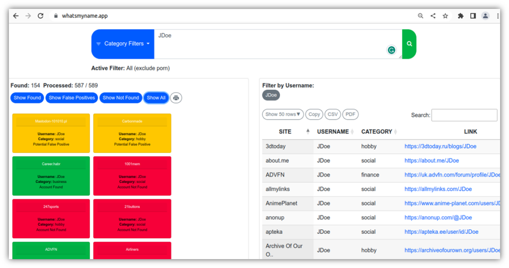Open the browser profile avatar

[x=485, y=15]
